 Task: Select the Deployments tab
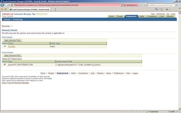pyautogui.click(x=131, y=16)
